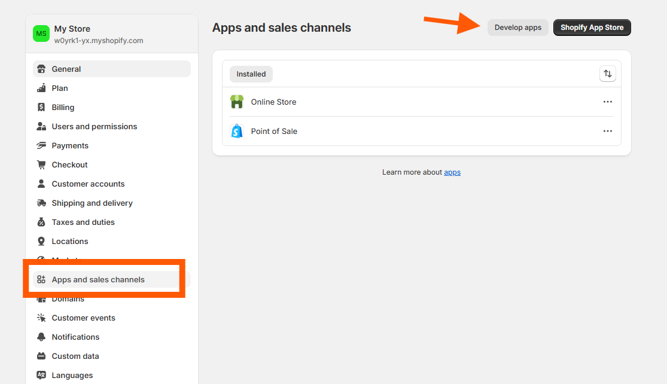
Task: Open the Shopify App Store button
Action: coord(592,28)
